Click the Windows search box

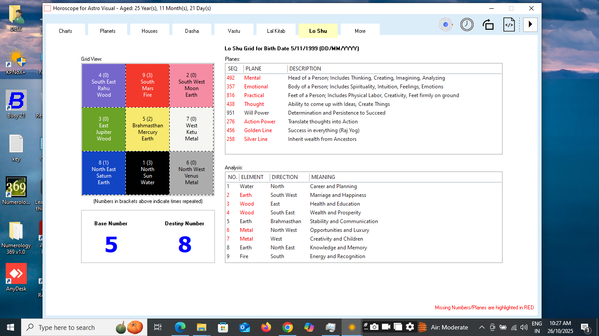66,327
